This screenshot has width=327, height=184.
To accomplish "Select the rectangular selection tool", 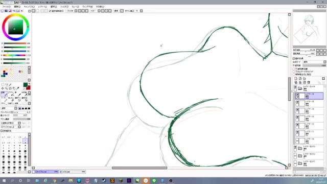I will tap(3, 85).
